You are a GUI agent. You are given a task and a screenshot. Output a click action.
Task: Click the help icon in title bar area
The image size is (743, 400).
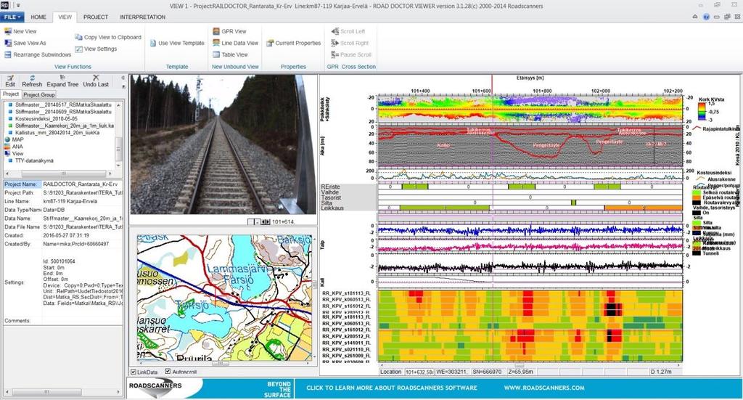(x=706, y=17)
